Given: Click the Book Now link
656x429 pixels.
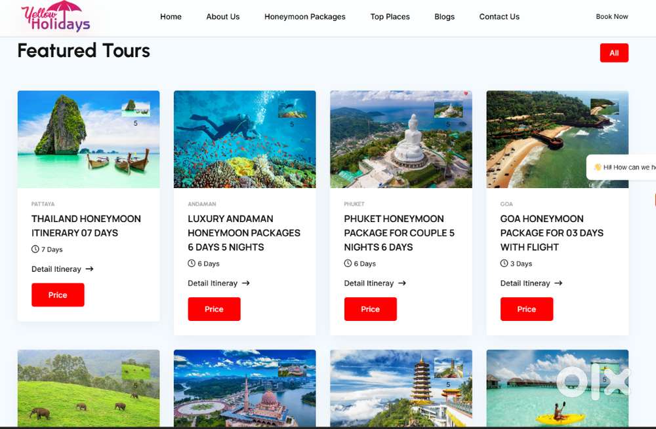Looking at the screenshot, I should point(611,17).
